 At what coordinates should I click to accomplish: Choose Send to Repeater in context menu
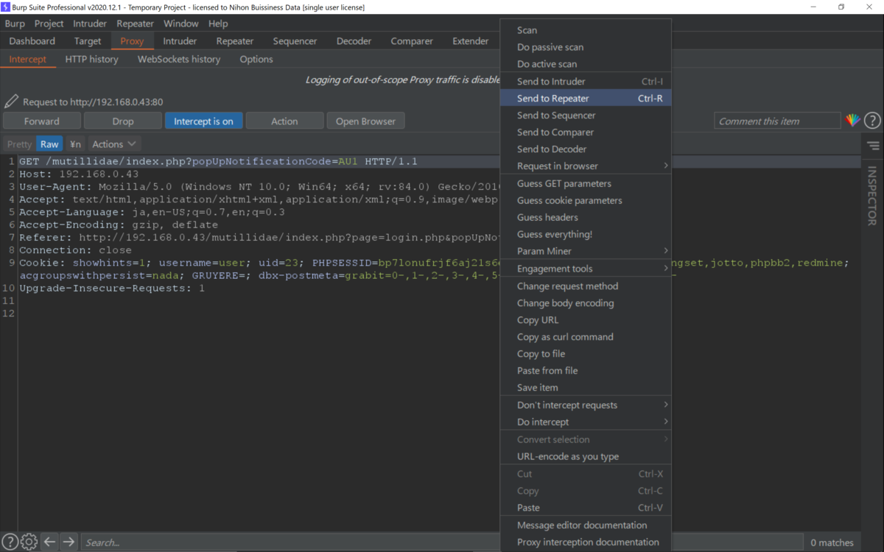click(586, 98)
